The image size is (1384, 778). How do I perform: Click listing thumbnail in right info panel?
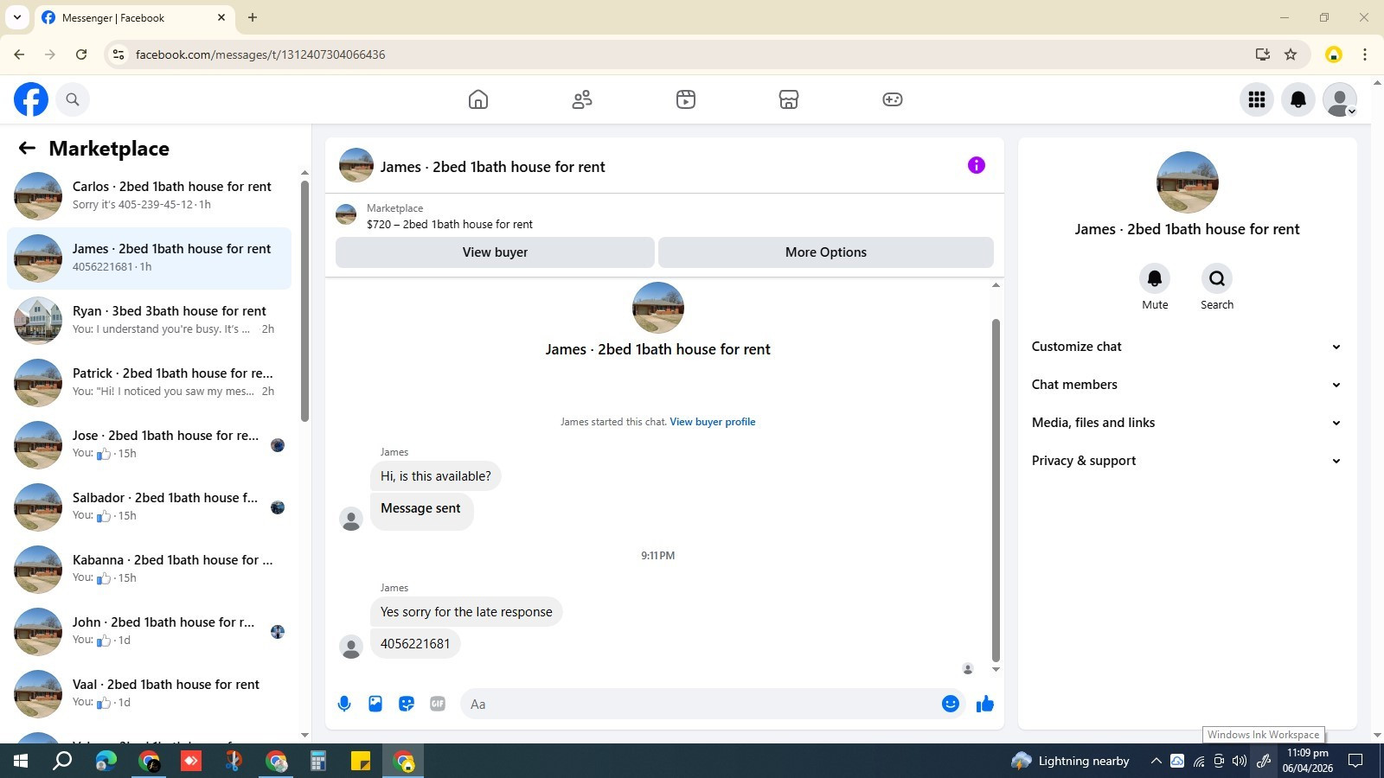point(1187,182)
